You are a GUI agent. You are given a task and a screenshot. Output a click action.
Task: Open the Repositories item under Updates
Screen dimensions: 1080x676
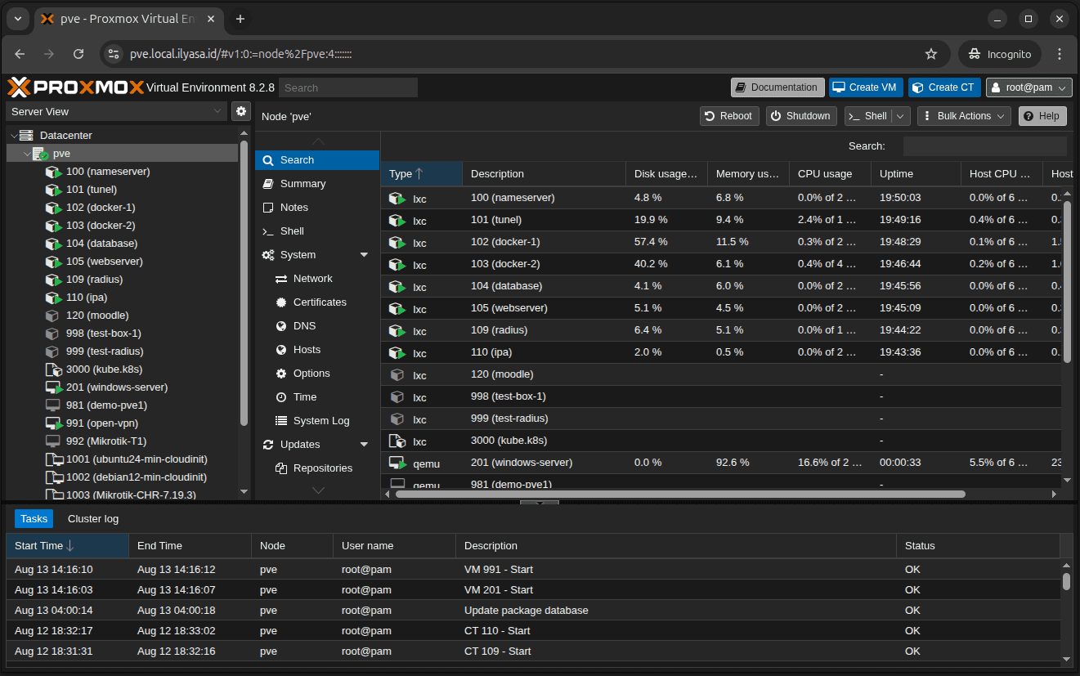[322, 468]
